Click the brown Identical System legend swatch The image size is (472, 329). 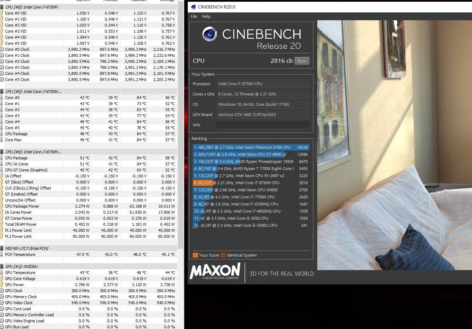(x=223, y=255)
